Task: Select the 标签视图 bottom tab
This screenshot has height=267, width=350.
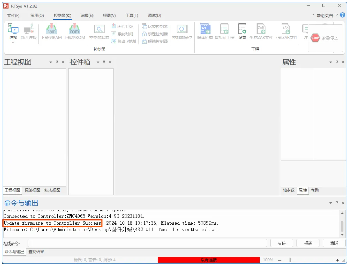Action: click(32, 190)
